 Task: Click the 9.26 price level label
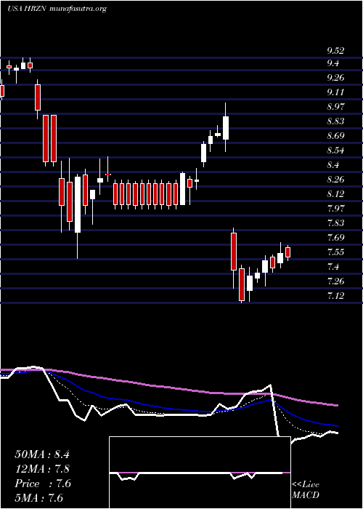[x=335, y=78]
